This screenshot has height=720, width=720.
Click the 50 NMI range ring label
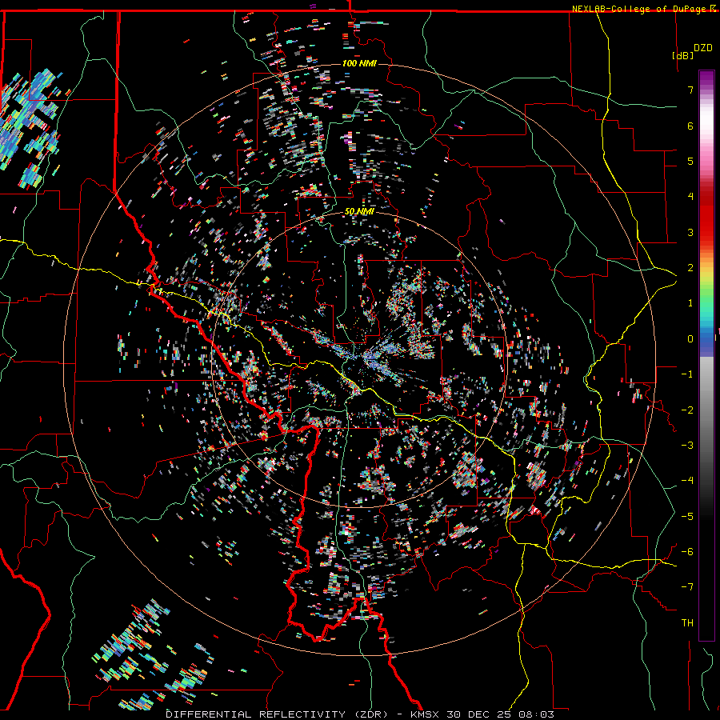coord(359,211)
